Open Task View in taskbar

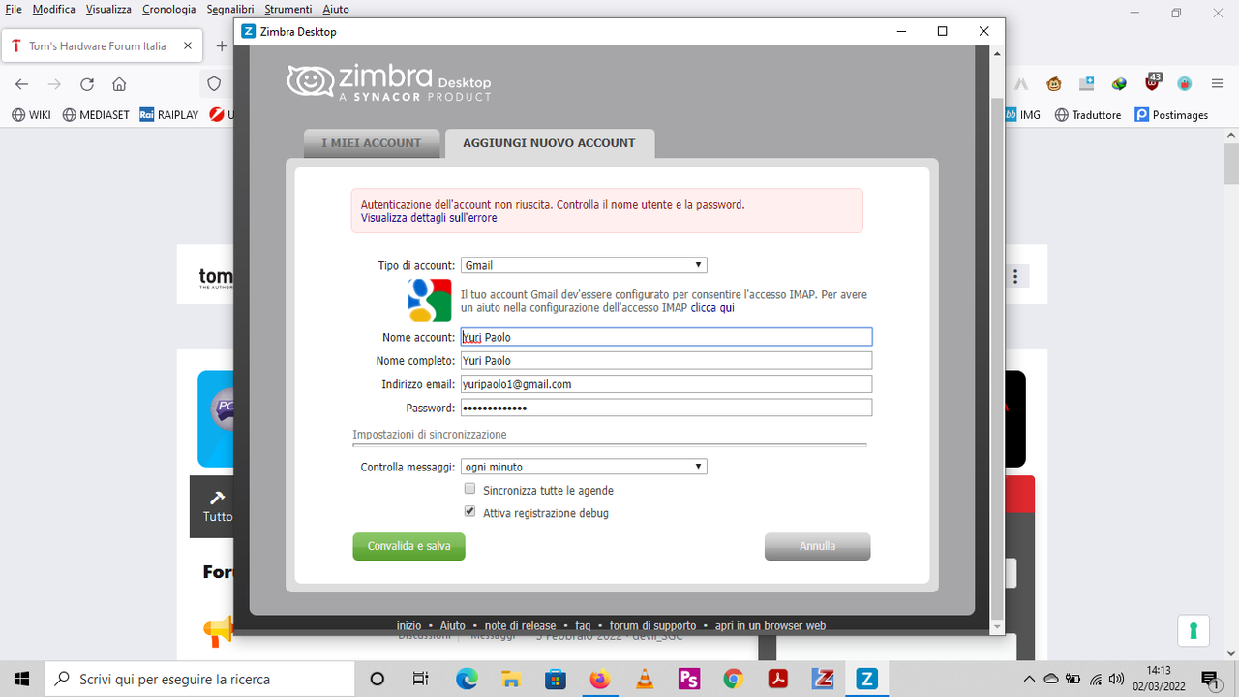click(x=421, y=679)
